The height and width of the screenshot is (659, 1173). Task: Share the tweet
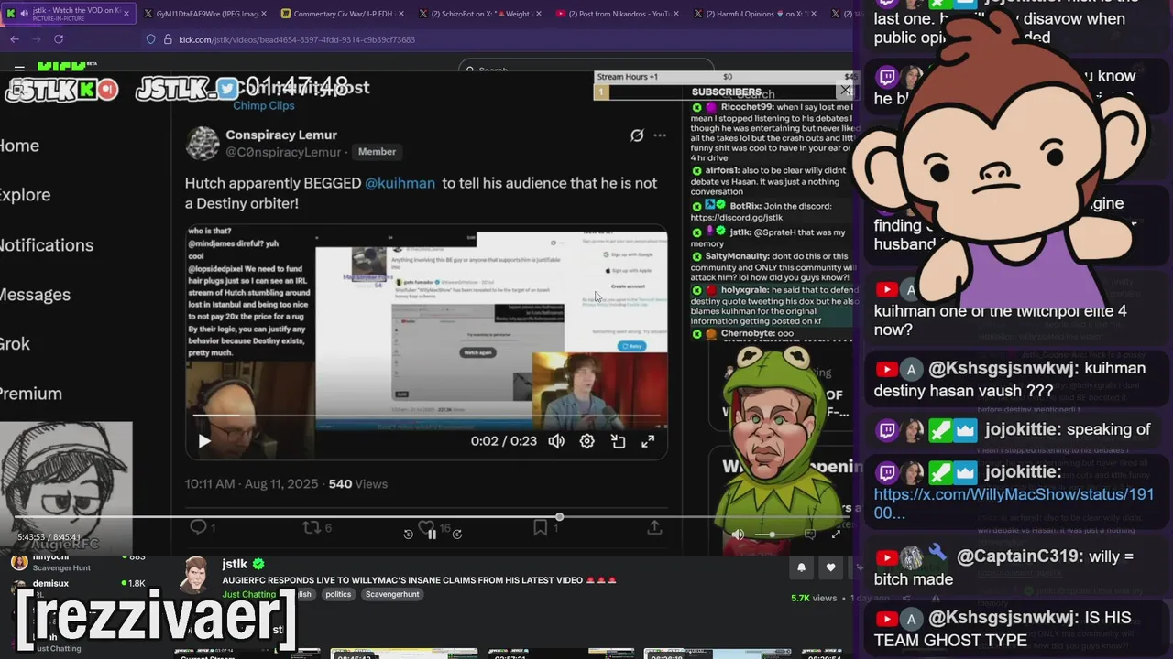coord(654,527)
